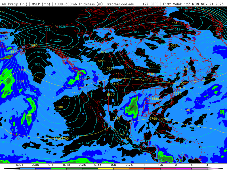Click the bright 1028 isobar label over Alaska high
The image size is (227, 170).
(47, 30)
